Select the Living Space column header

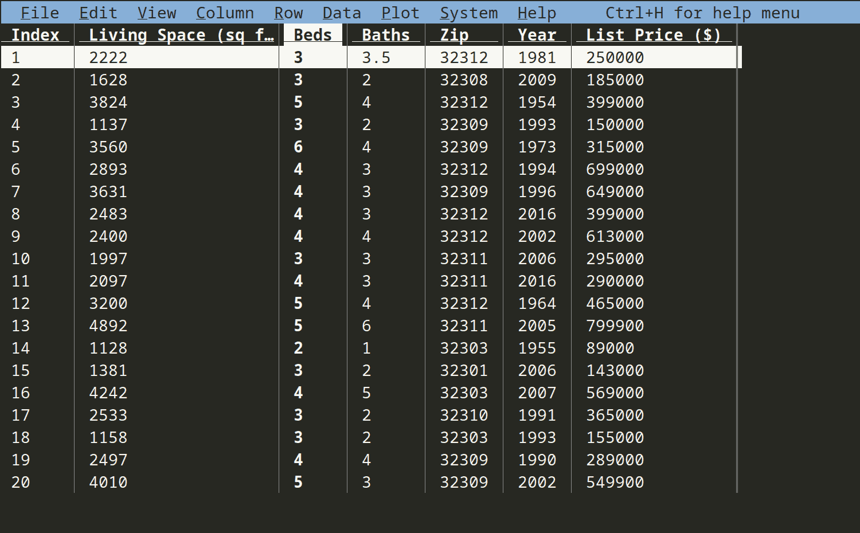click(x=182, y=35)
